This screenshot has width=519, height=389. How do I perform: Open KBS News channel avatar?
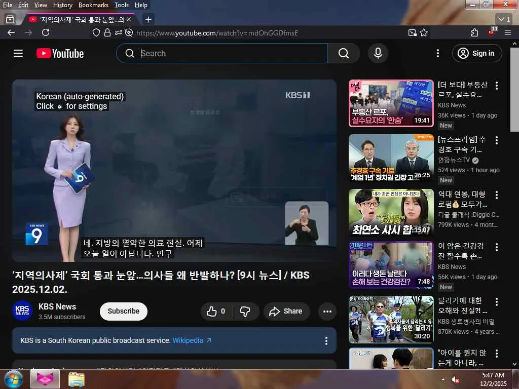(22, 310)
